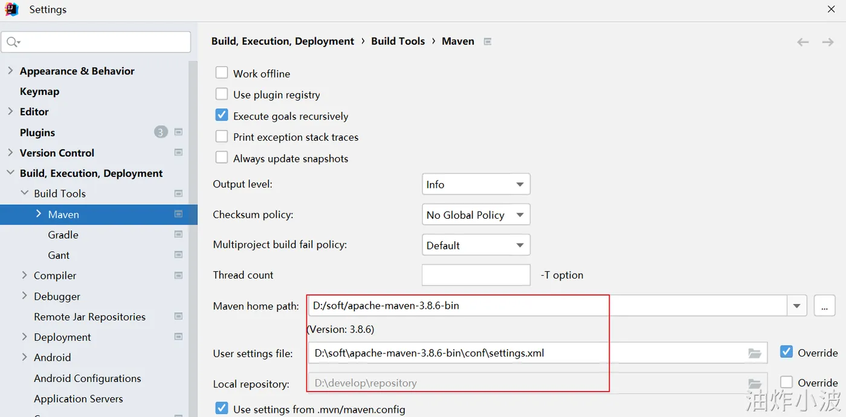
Task: Click the Thread count input field
Action: click(476, 275)
